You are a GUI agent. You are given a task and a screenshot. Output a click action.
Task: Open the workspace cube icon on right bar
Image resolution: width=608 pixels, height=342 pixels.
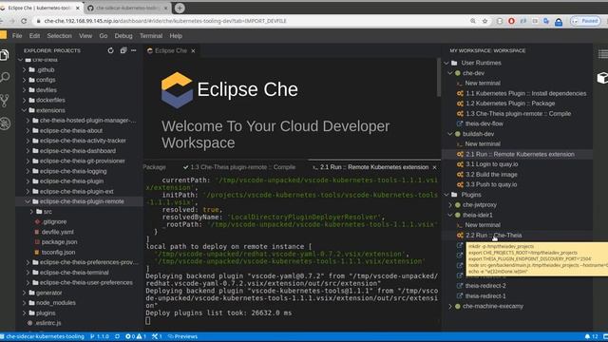(x=602, y=78)
